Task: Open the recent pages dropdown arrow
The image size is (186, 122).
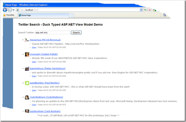Action: coord(13,10)
